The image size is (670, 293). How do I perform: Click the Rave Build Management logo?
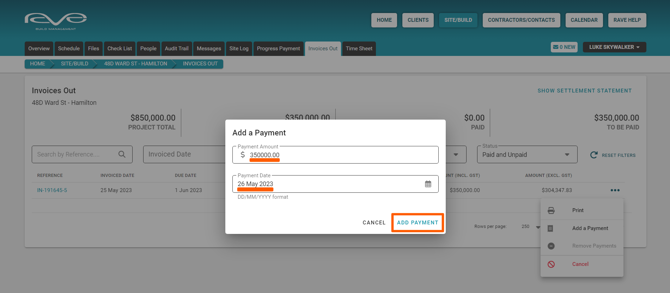click(x=56, y=21)
